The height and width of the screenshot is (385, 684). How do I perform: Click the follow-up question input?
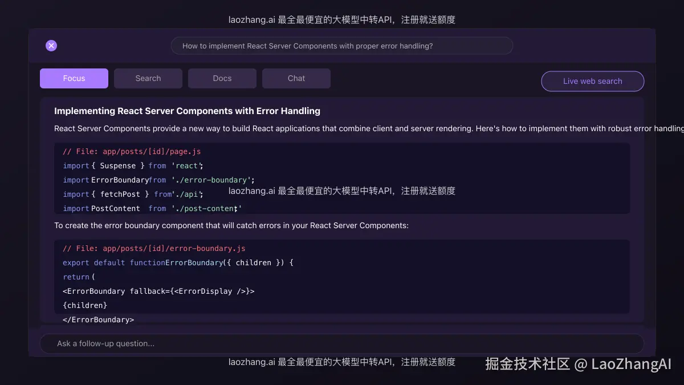point(342,343)
